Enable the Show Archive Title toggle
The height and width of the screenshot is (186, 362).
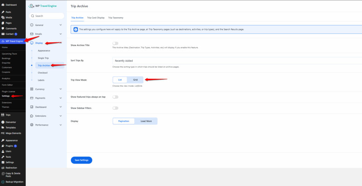pos(115,43)
